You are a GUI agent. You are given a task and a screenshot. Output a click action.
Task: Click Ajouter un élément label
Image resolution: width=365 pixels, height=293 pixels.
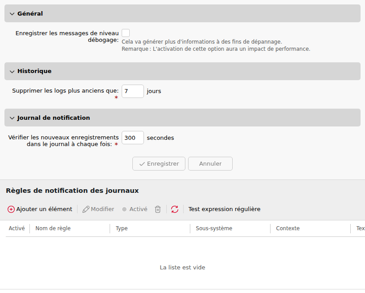point(44,209)
